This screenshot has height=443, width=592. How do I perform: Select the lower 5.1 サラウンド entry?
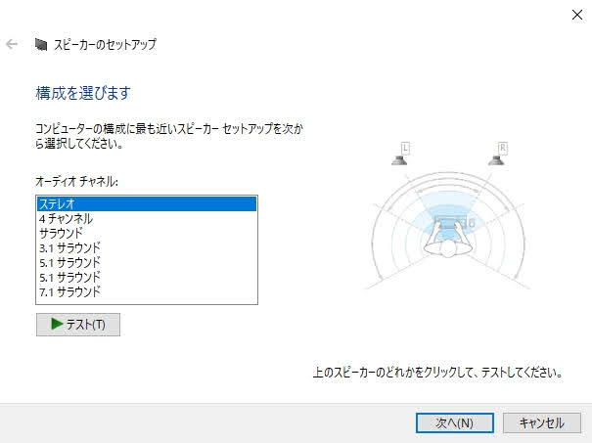tap(145, 278)
